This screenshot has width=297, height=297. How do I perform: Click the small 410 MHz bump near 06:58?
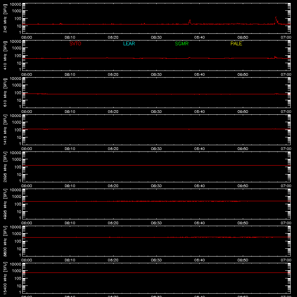275,57
